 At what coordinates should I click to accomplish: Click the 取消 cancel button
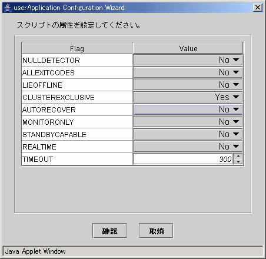(x=156, y=231)
